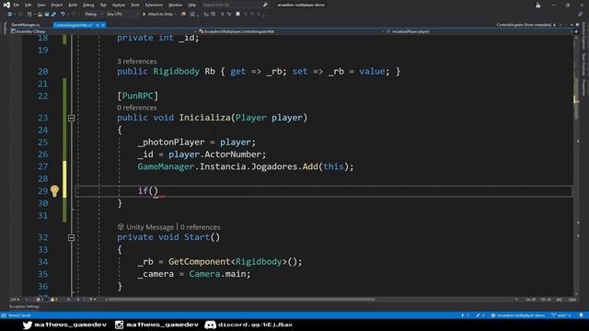589x331 pixels.
Task: Open the Help menu
Action: point(192,5)
